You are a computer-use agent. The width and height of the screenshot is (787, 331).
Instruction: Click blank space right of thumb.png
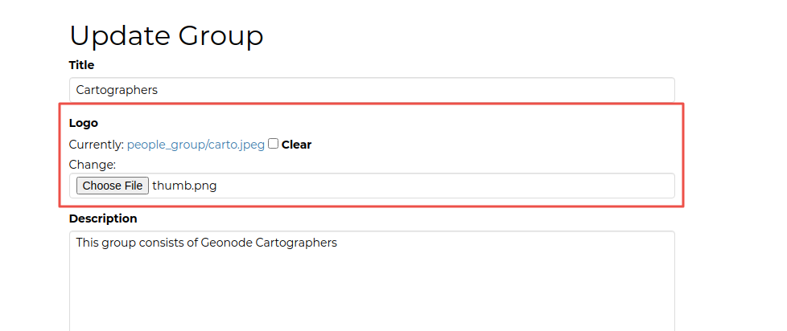443,186
